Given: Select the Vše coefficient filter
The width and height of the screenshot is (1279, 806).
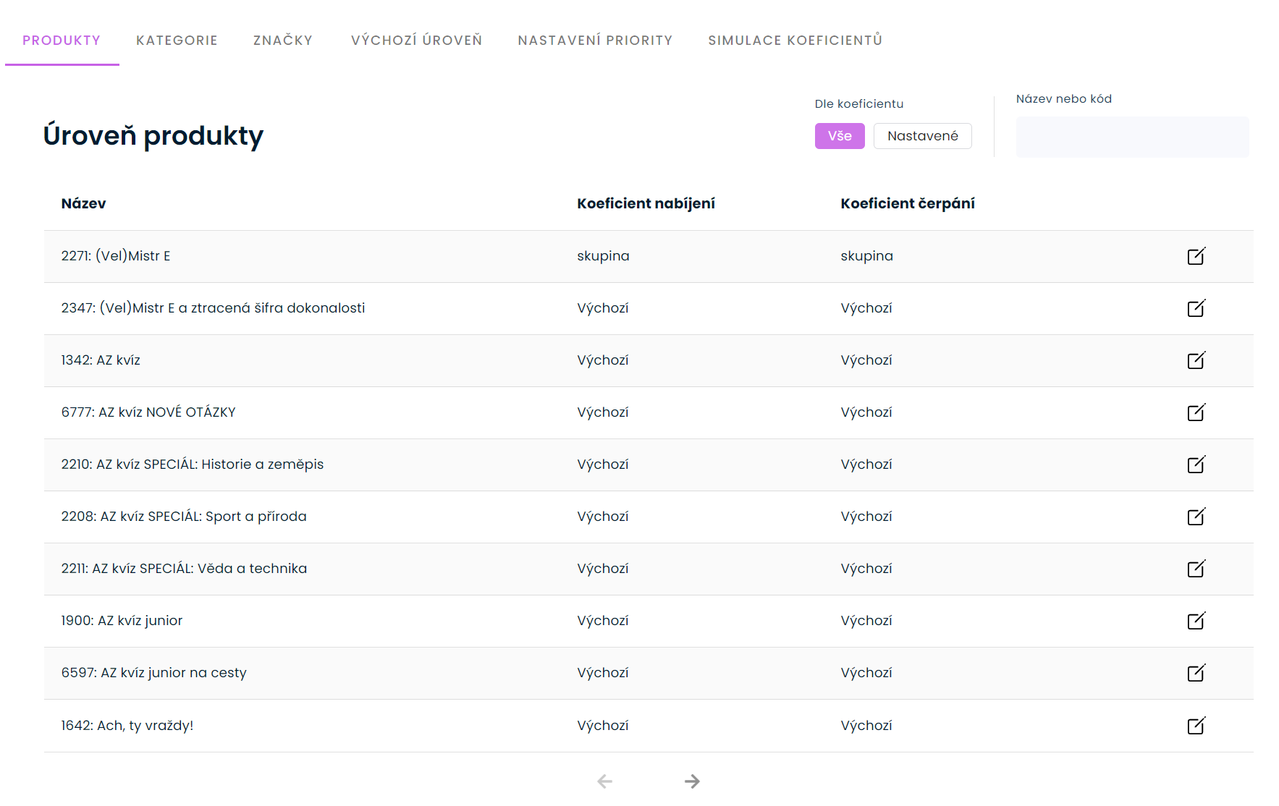Looking at the screenshot, I should [839, 136].
